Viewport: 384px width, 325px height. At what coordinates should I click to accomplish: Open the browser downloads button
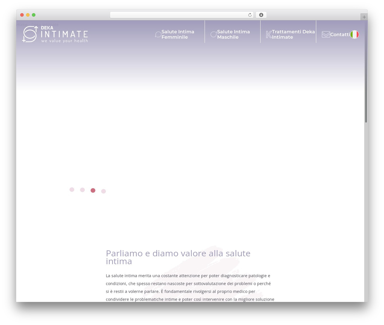coord(261,15)
